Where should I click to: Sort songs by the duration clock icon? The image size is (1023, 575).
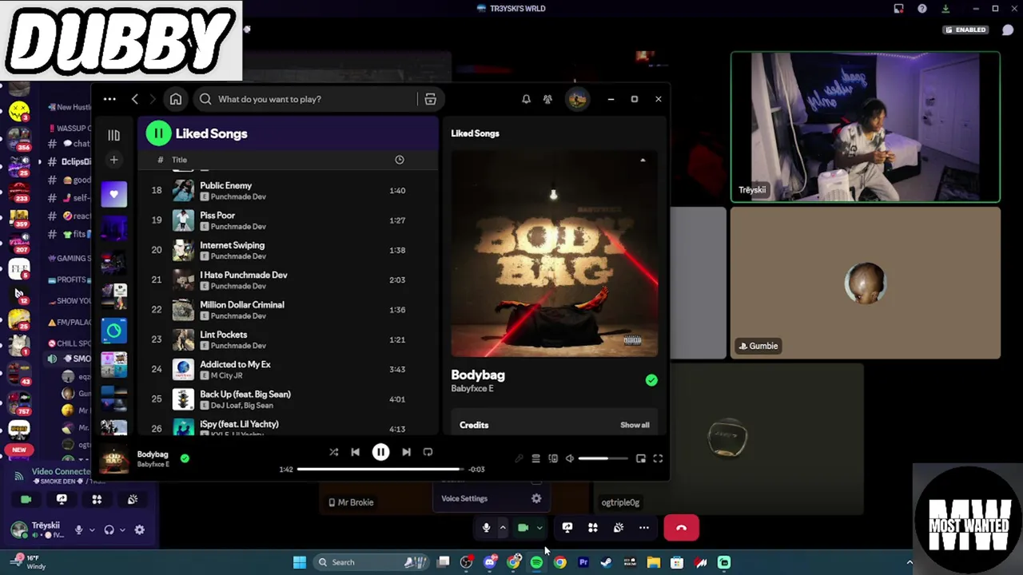400,160
